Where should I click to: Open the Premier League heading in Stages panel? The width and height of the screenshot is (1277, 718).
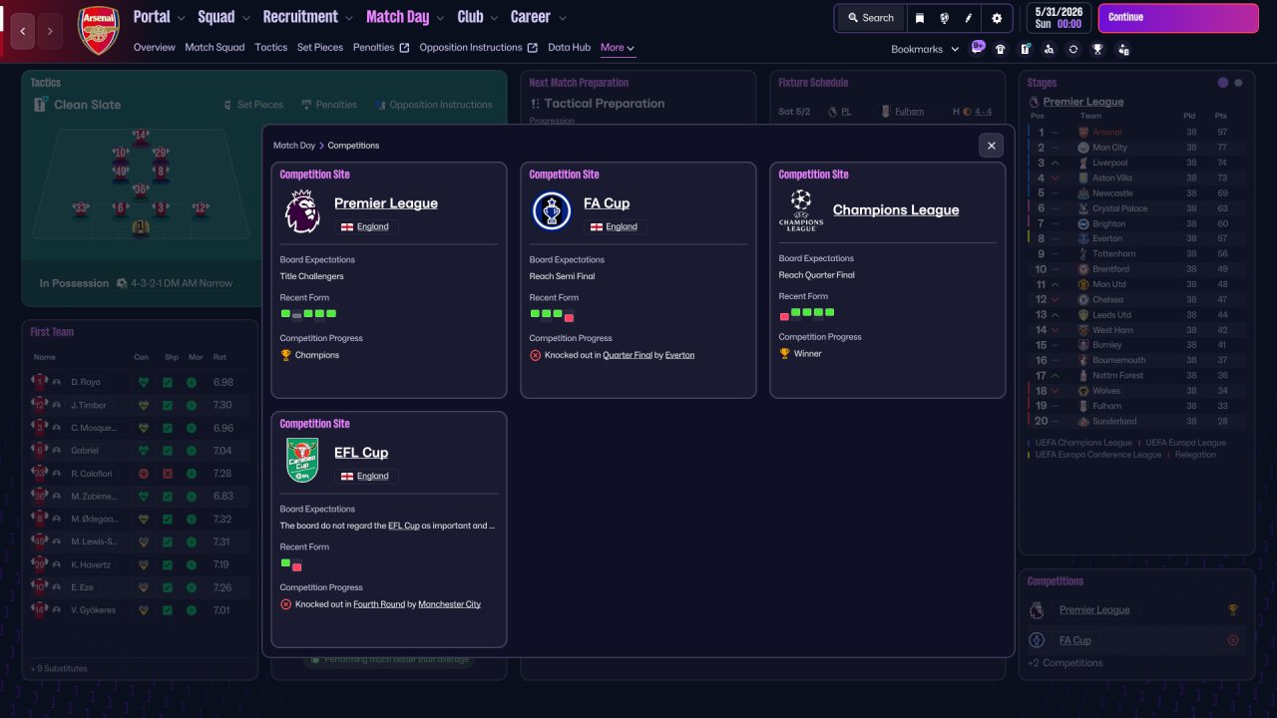point(1083,102)
